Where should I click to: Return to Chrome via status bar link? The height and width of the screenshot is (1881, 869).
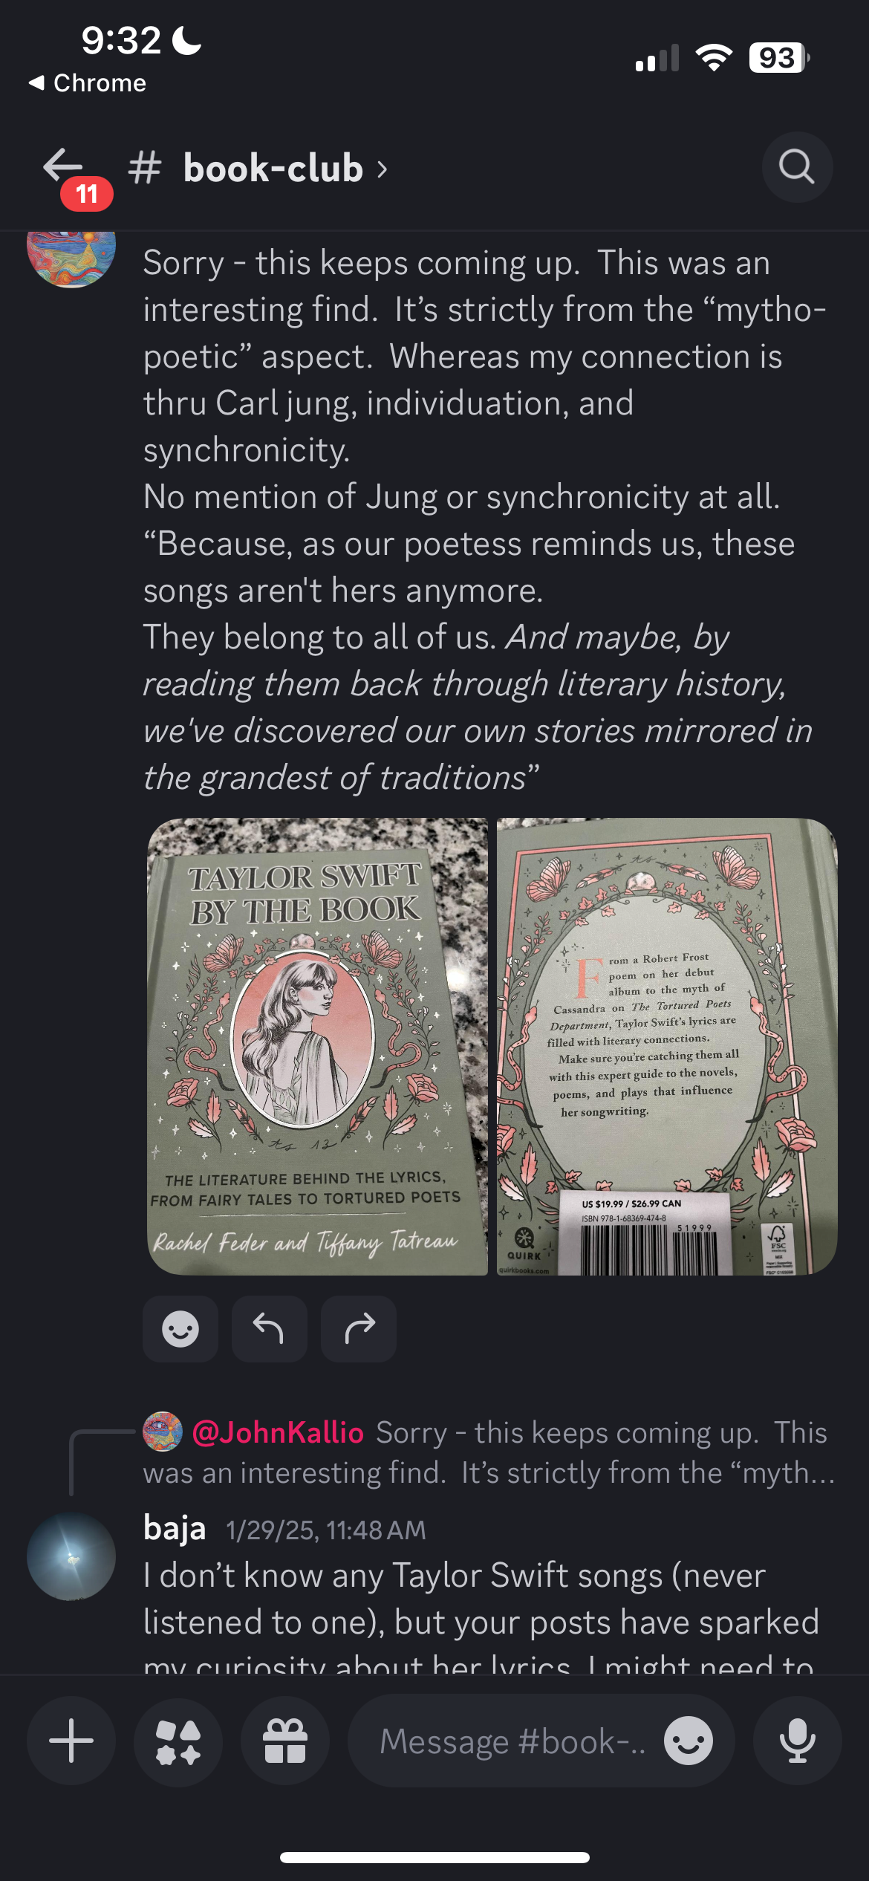88,82
